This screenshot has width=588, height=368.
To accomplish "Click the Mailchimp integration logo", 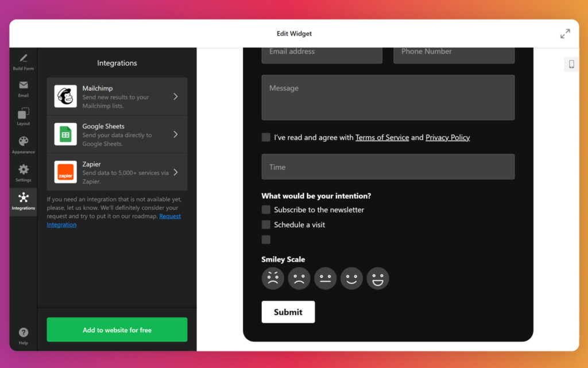I will point(65,96).
